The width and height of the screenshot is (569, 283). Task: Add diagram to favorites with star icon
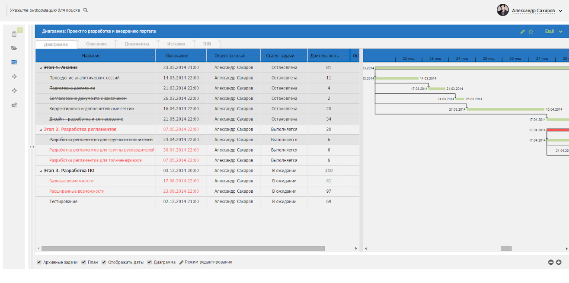[531, 32]
